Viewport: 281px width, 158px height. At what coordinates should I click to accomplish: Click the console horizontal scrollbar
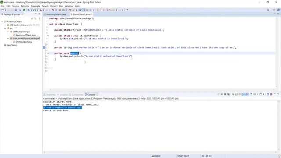click(x=160, y=152)
